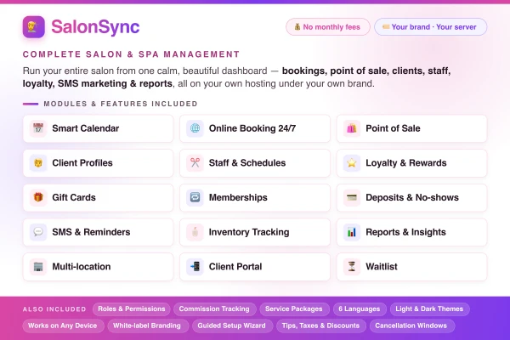Select the Light & Dark Themes pill

point(429,309)
